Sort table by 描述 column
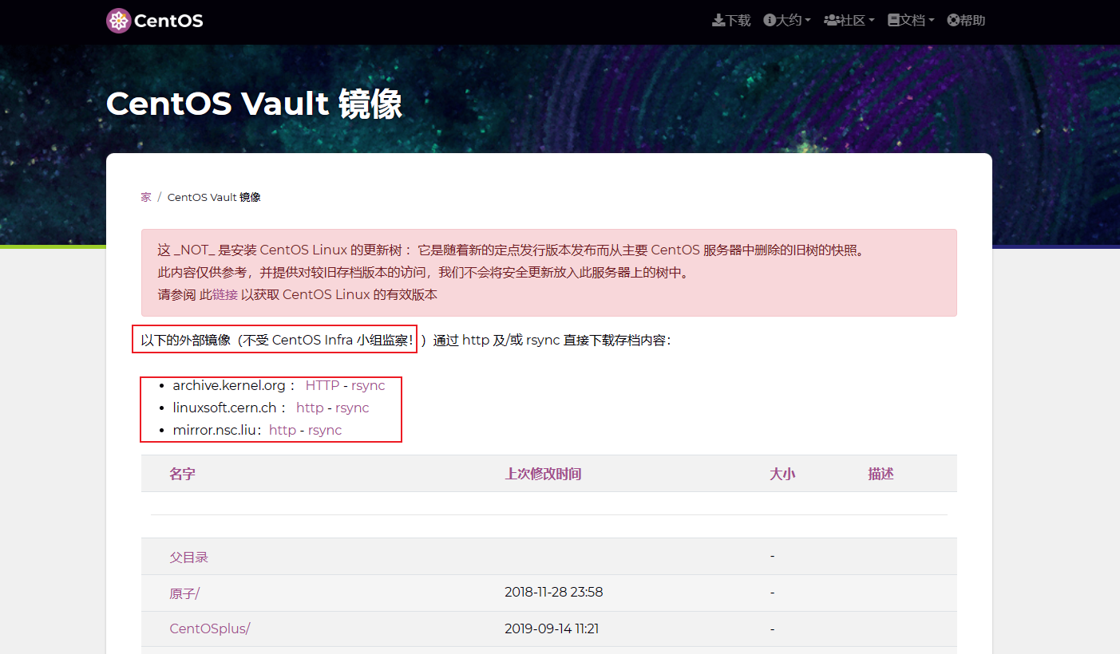 881,474
